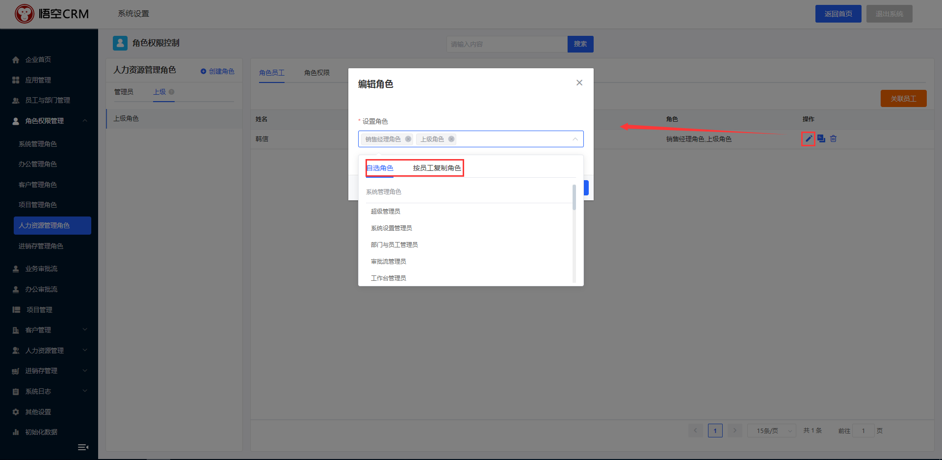942x460 pixels.
Task: Click the 客户管理 sidebar icon
Action: [16, 330]
